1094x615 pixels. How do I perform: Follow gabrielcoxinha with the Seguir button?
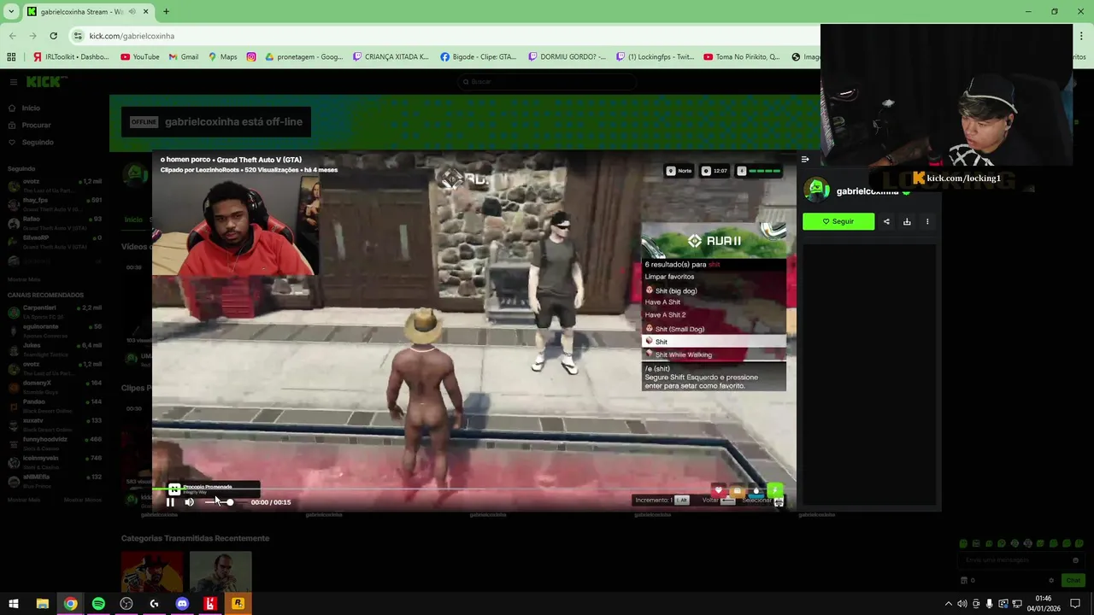click(x=838, y=221)
